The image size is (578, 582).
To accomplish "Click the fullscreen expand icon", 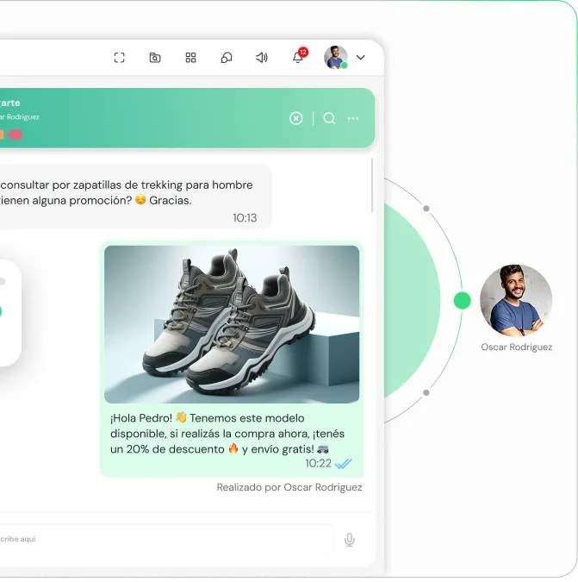I will click(x=119, y=58).
